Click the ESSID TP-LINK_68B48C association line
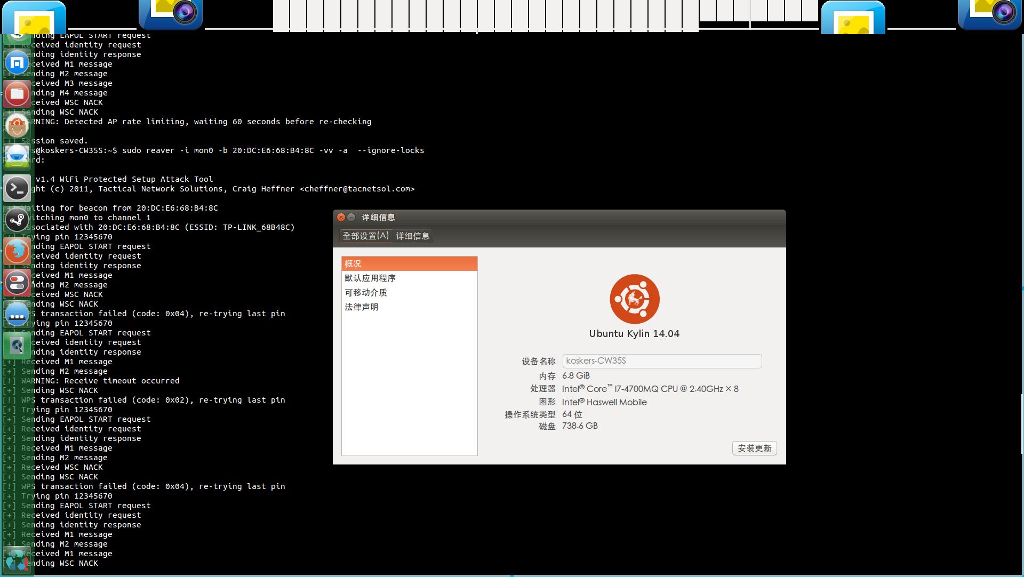Screen dimensions: 1024x577 point(149,228)
